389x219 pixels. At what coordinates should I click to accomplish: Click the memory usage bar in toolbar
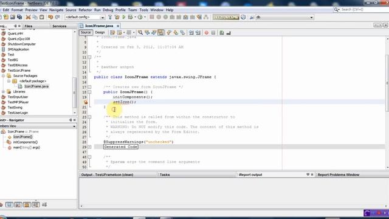[225, 17]
